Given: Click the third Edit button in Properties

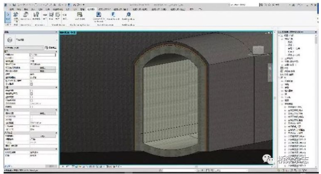Looking at the screenshot, I should click(x=43, y=113).
